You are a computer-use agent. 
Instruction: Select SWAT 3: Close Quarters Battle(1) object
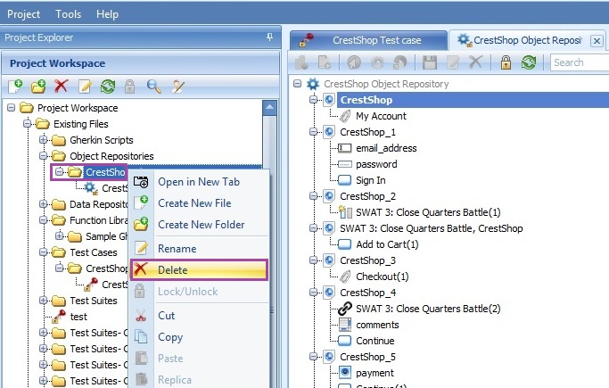(x=428, y=212)
